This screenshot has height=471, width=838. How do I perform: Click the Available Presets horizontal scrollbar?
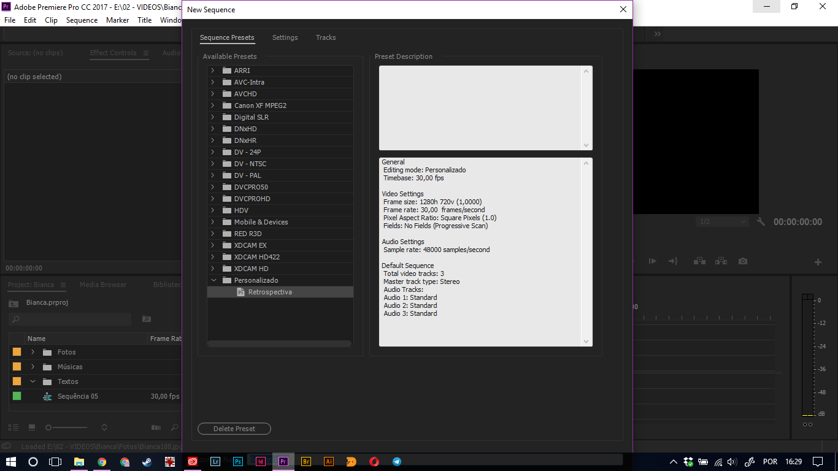tap(280, 343)
